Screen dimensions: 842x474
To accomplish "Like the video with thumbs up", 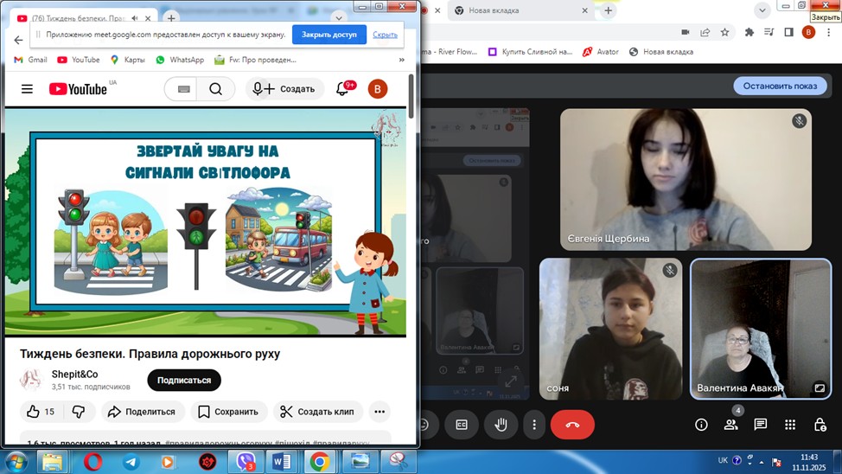I will click(x=34, y=412).
